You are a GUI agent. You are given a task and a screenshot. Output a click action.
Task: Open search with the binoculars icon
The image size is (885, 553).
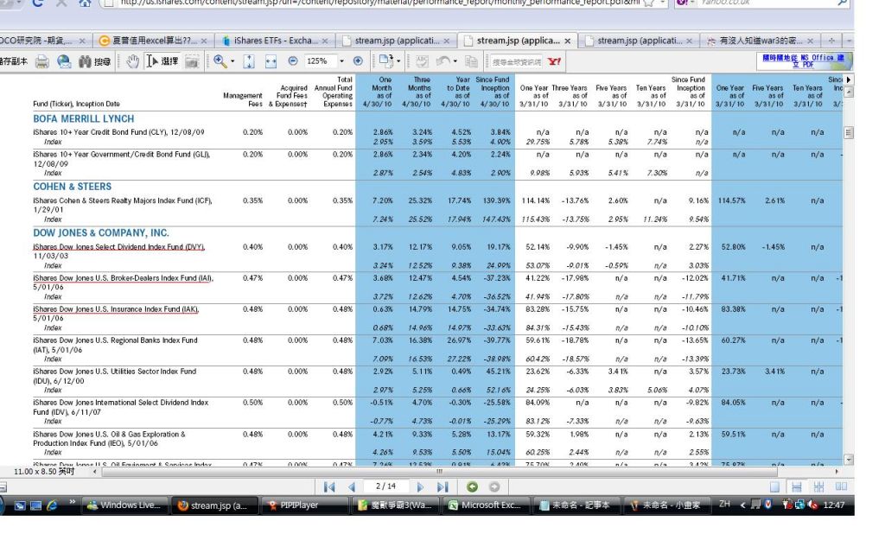(x=93, y=61)
